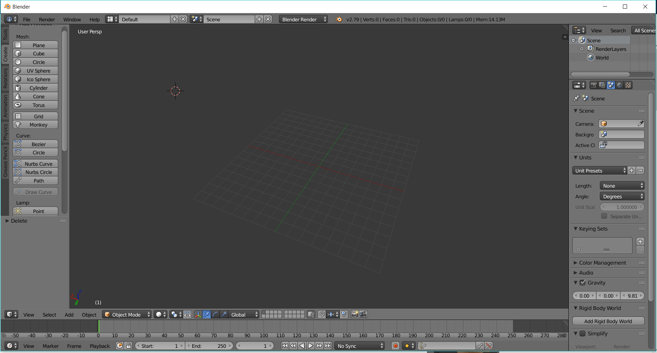Open the Help menu
Screen dimensions: 657x353
pos(94,19)
